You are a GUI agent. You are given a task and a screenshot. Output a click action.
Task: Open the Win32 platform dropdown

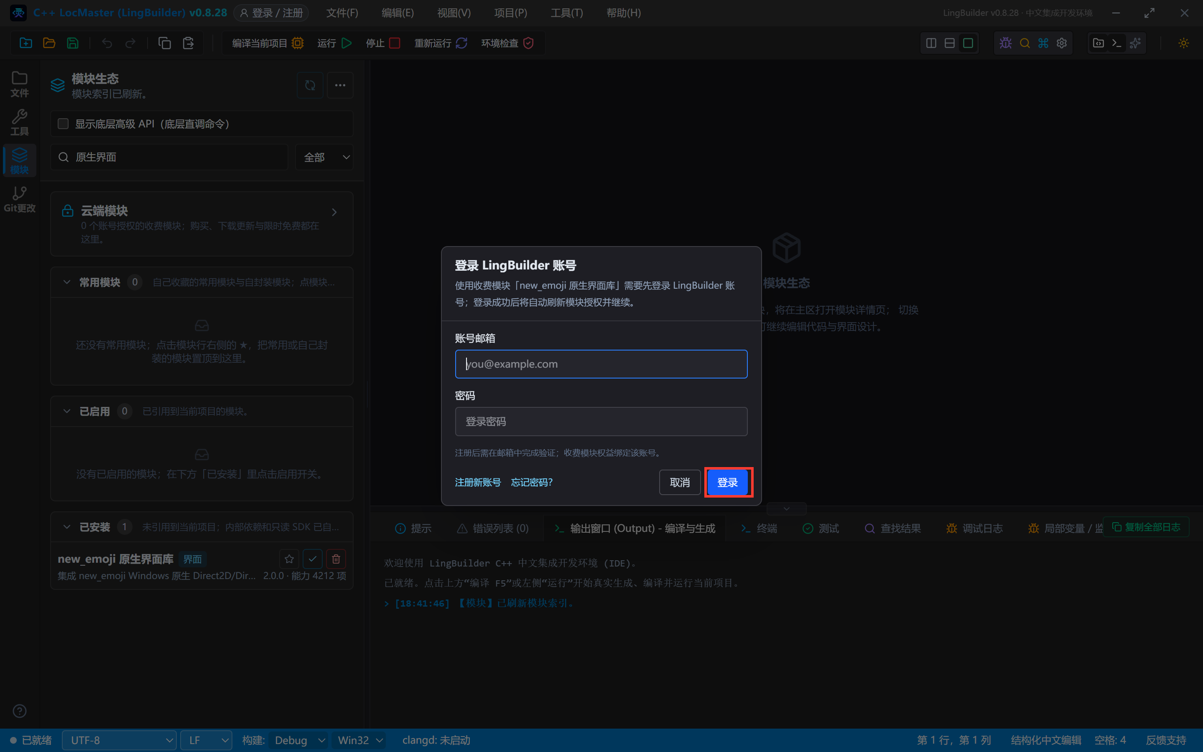(x=360, y=740)
